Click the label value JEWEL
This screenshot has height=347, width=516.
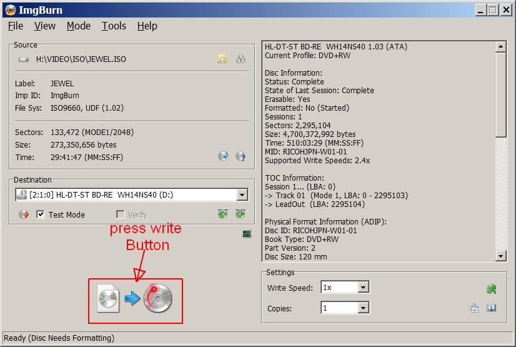(62, 84)
